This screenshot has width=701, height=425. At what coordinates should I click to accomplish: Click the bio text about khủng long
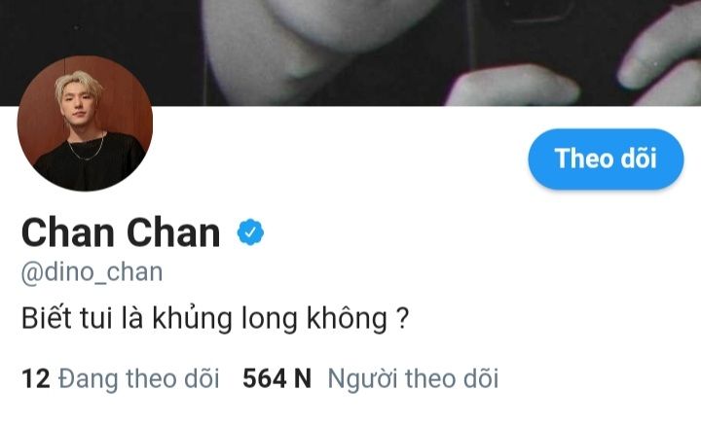tap(215, 319)
